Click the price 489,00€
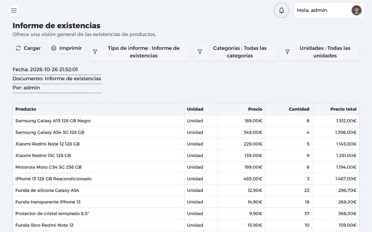Screen dimensions: 372x232 [253, 179]
